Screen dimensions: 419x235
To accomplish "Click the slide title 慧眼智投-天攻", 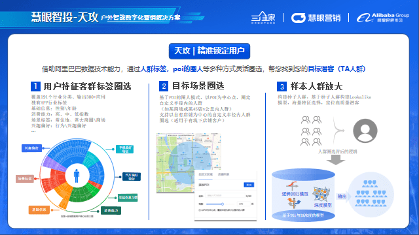I will click(x=65, y=18).
